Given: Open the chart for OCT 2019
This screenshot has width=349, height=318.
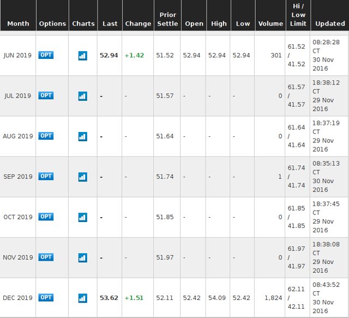Looking at the screenshot, I should [82, 217].
